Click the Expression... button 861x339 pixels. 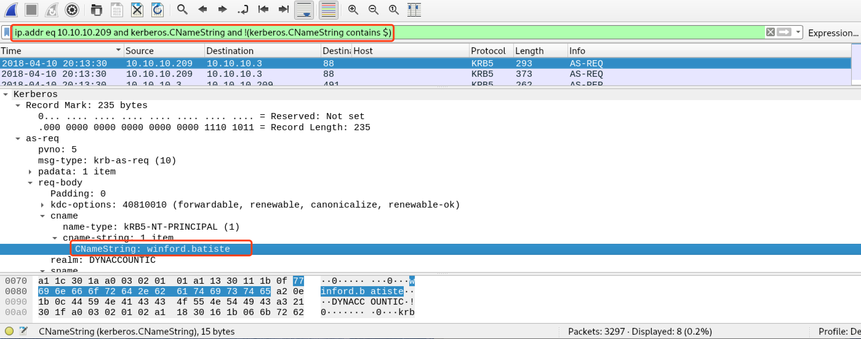pos(833,33)
